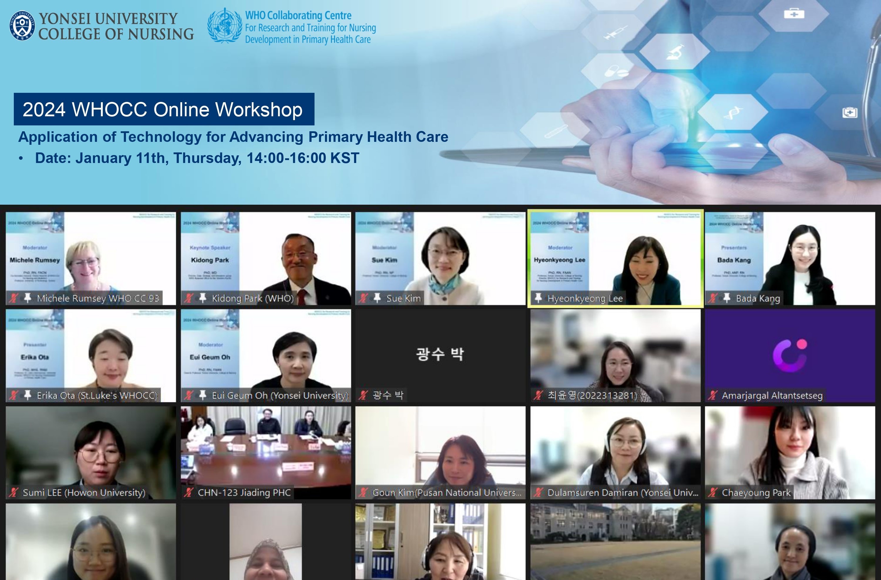The width and height of the screenshot is (881, 580).
Task: Click the WHO Collaborating Centre heading text
Action: coord(298,16)
